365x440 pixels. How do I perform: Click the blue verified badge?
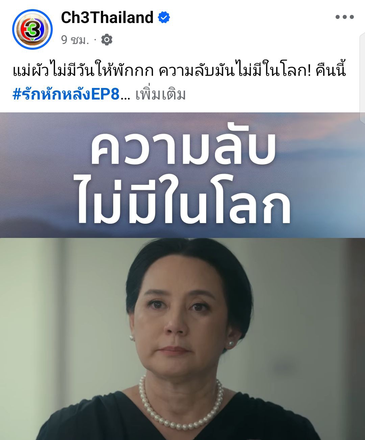pyautogui.click(x=164, y=17)
